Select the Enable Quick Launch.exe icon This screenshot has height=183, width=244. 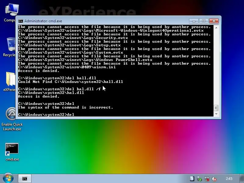pyautogui.click(x=12, y=119)
